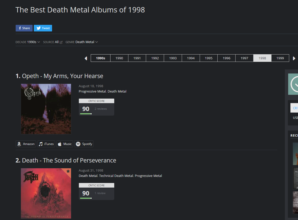Open the Source All filter
The image size is (298, 220).
[x=56, y=42]
